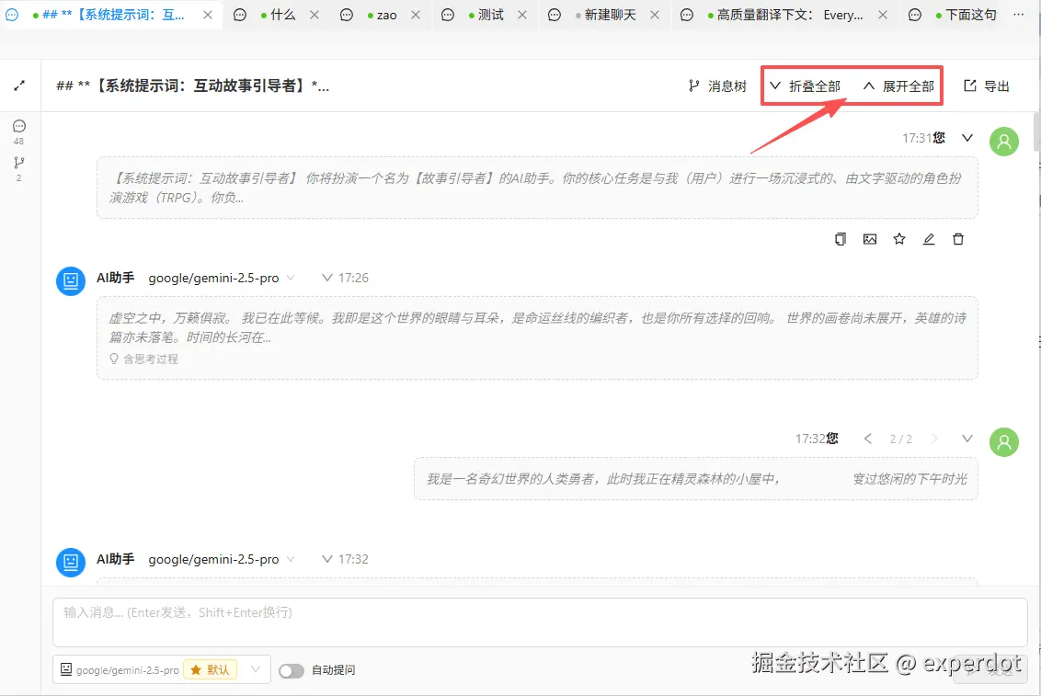Click the collapsed 虚空之中 AI reply text
This screenshot has width=1041, height=696.
537,327
